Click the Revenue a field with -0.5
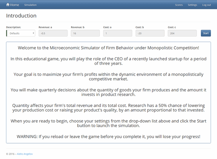 click(x=53, y=33)
